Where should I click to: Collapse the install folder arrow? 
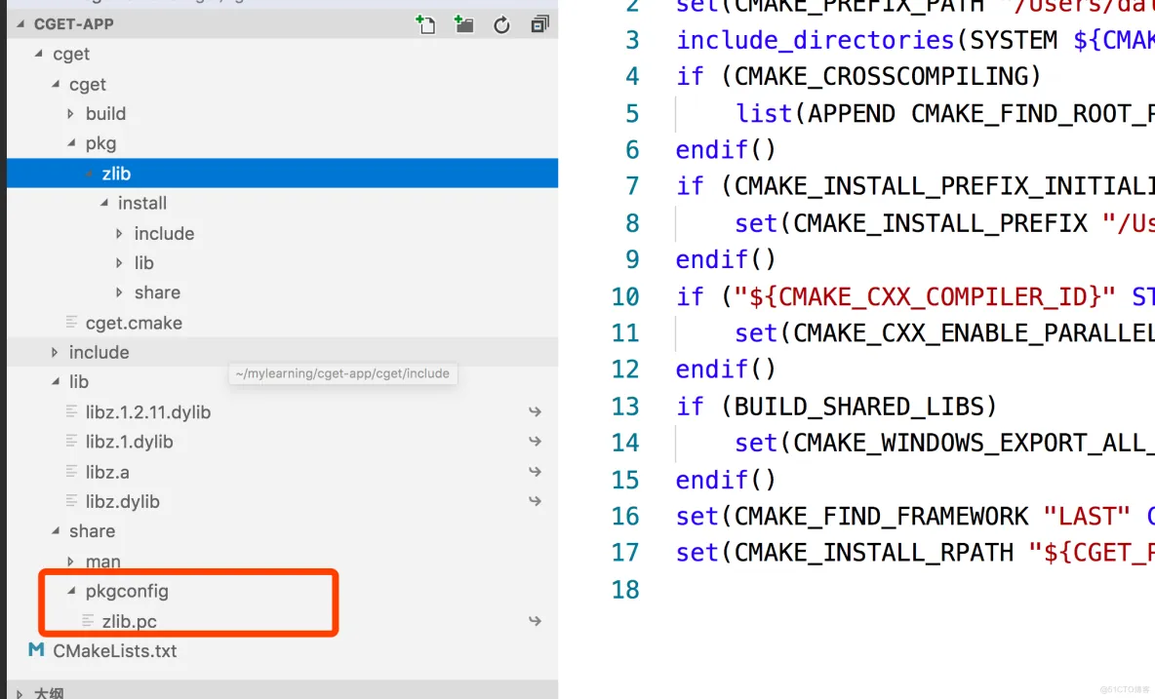coord(103,203)
